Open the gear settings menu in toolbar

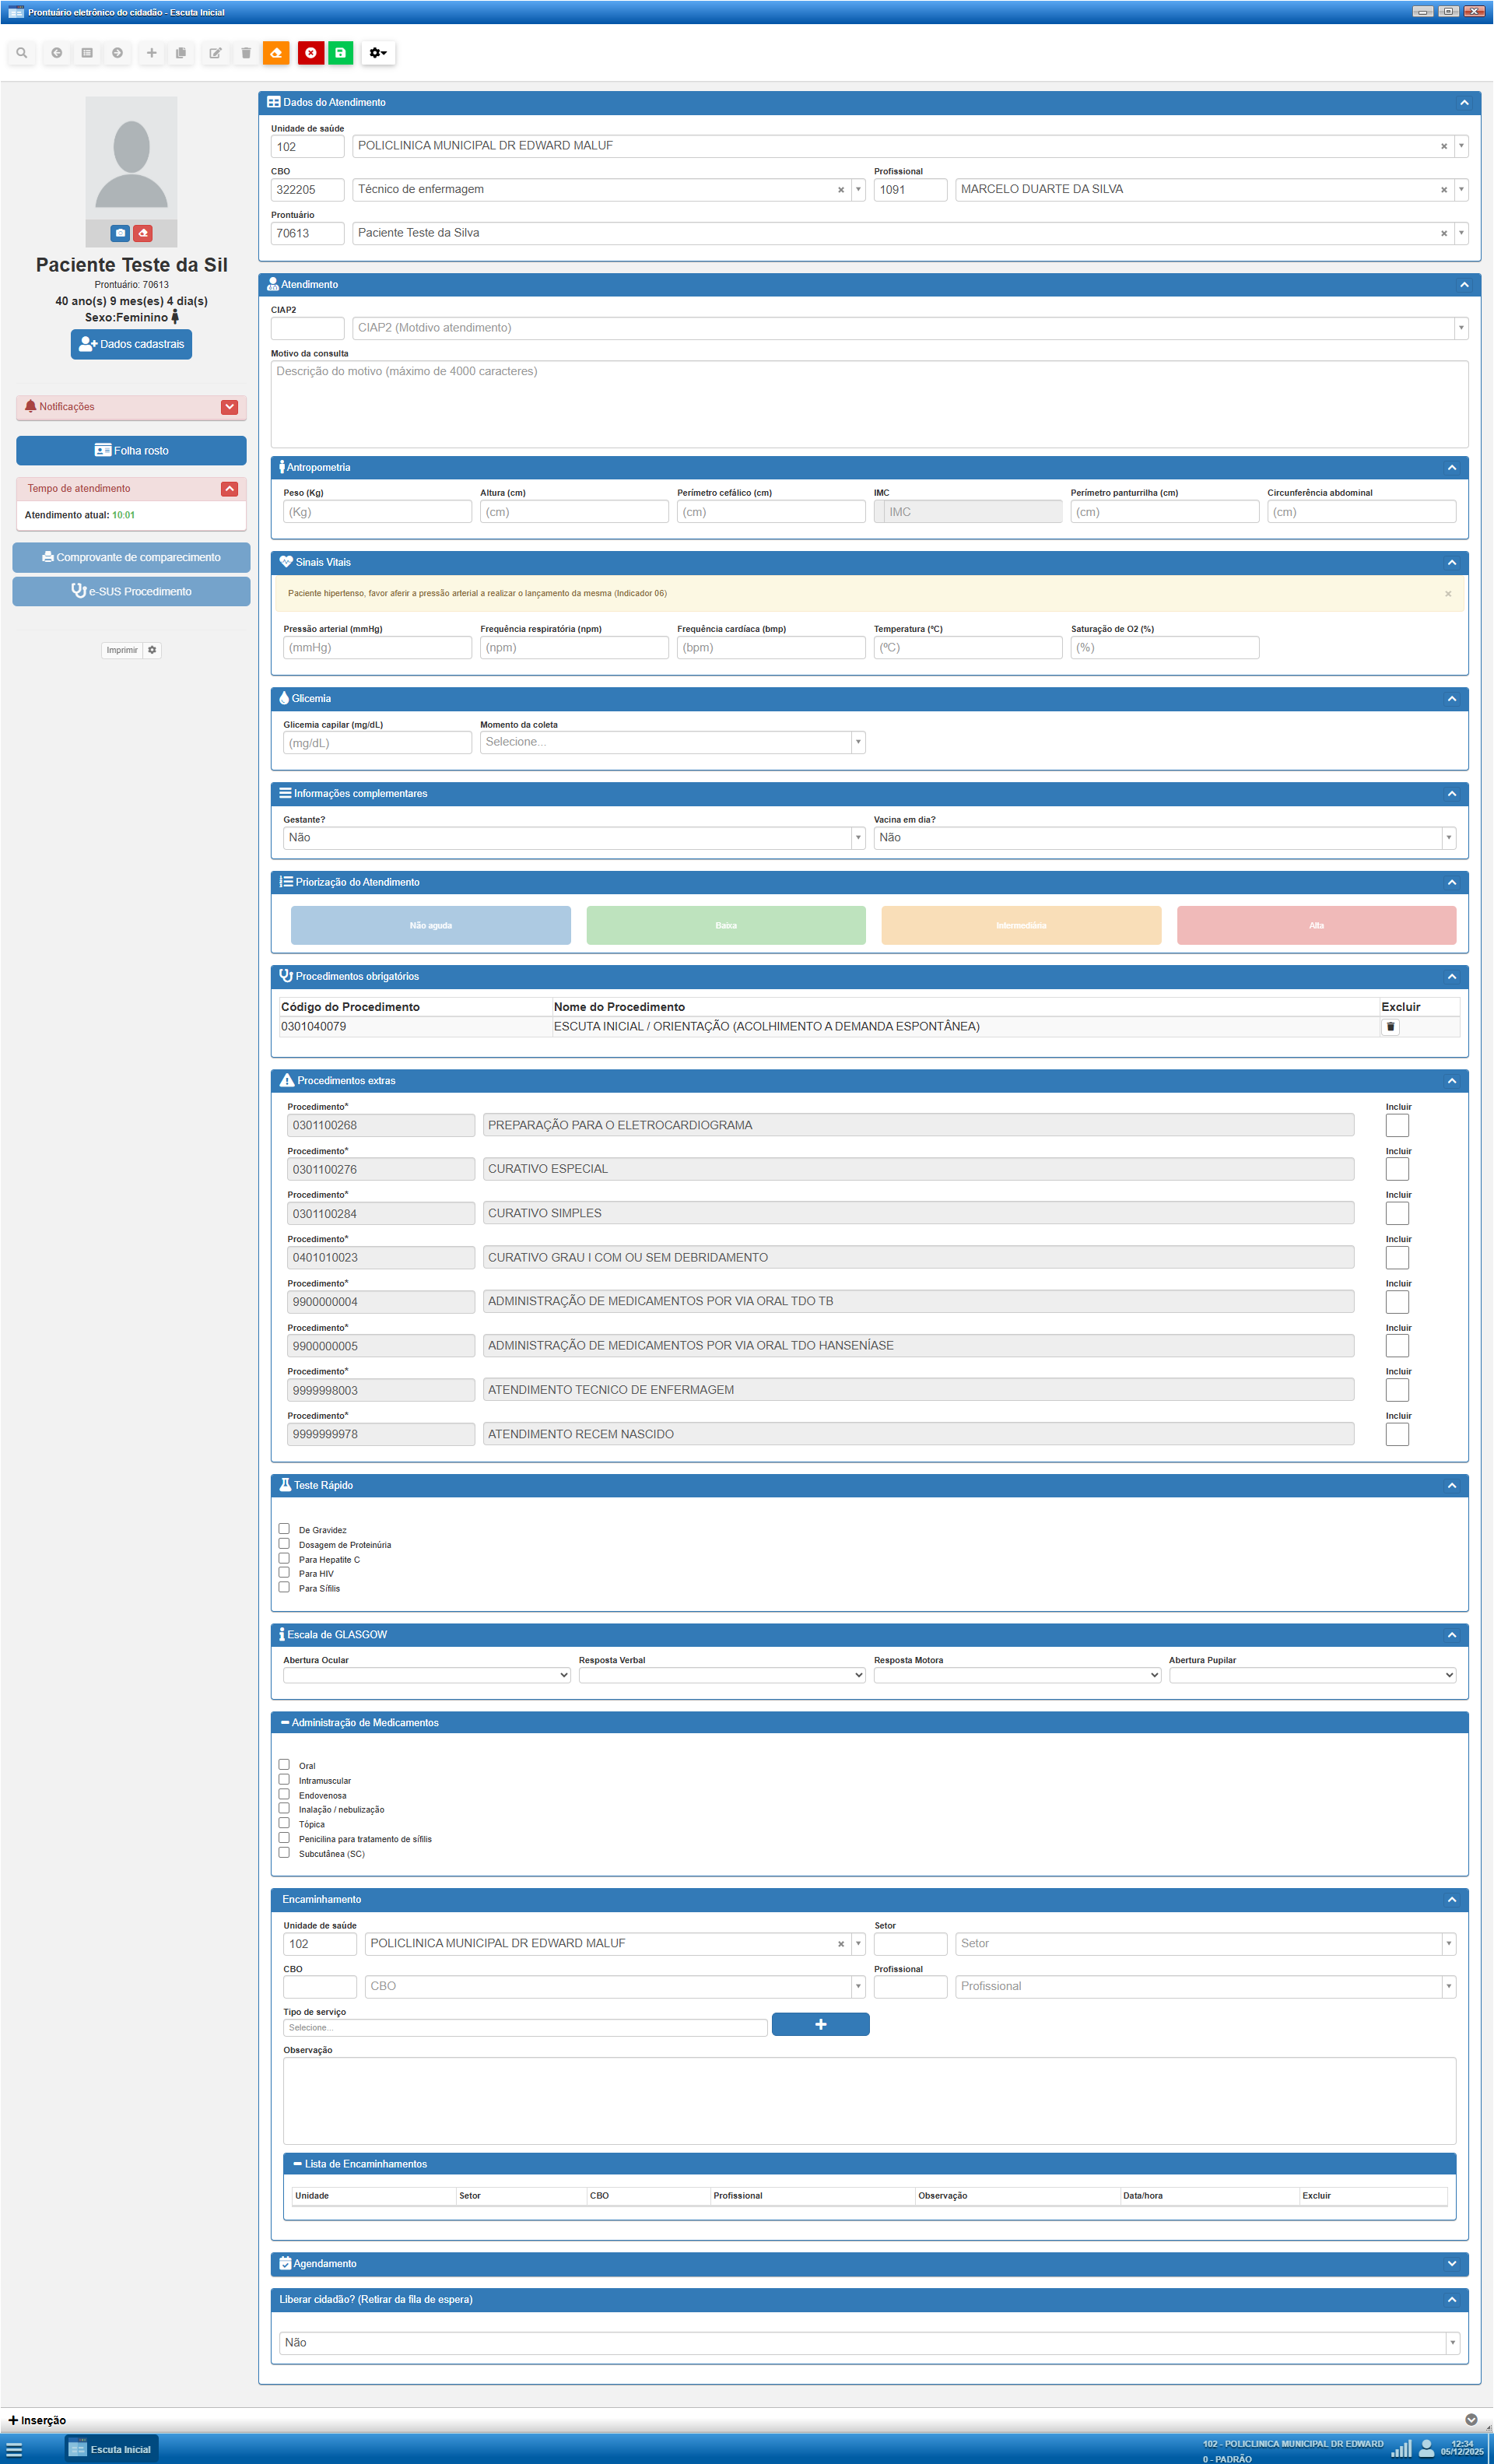click(377, 53)
